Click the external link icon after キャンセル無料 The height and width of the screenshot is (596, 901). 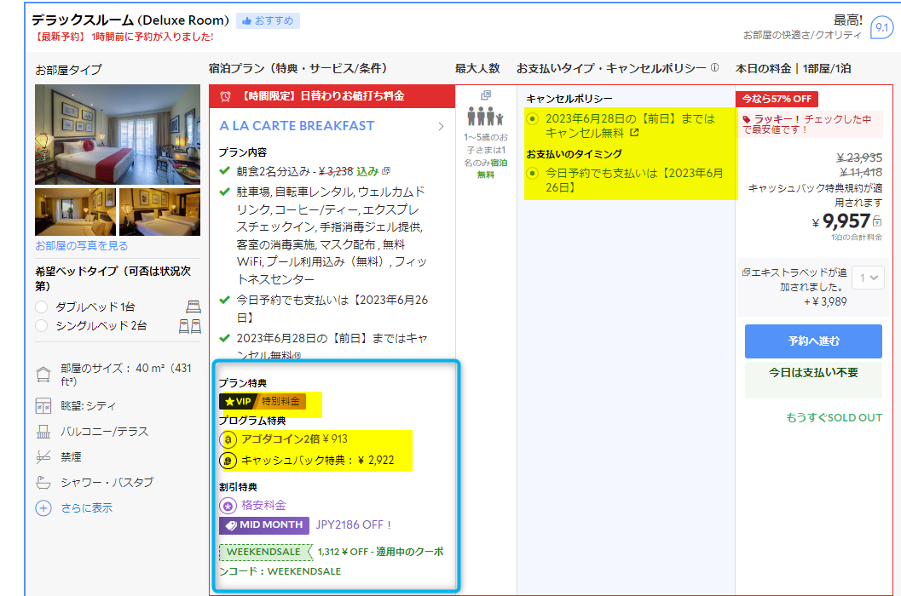634,133
